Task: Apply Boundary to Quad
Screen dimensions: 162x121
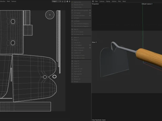Action: coord(81,58)
